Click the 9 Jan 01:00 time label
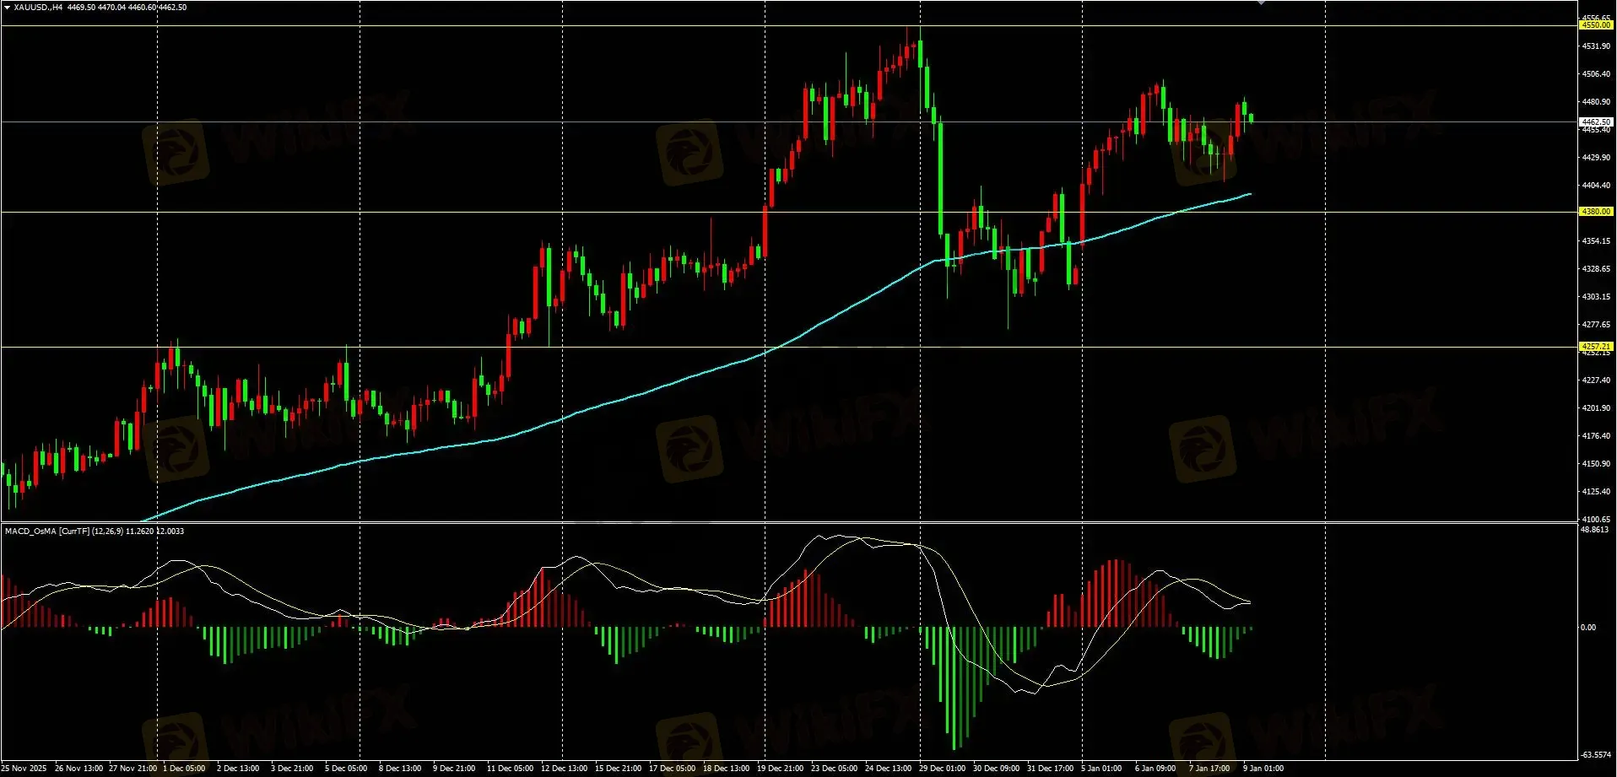The height and width of the screenshot is (777, 1617). 1264,769
